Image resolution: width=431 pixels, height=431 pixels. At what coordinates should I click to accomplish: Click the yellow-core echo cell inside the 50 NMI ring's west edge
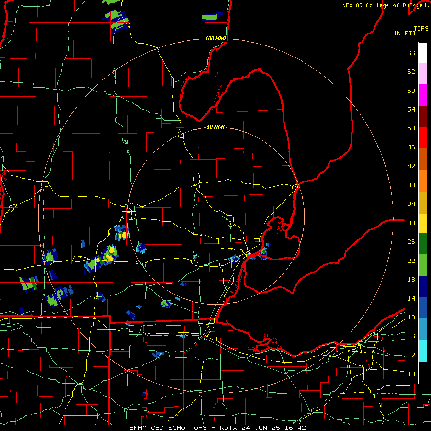(122, 233)
